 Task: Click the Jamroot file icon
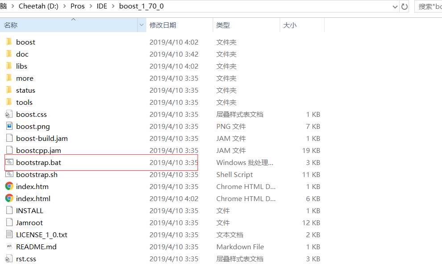[x=9, y=222]
